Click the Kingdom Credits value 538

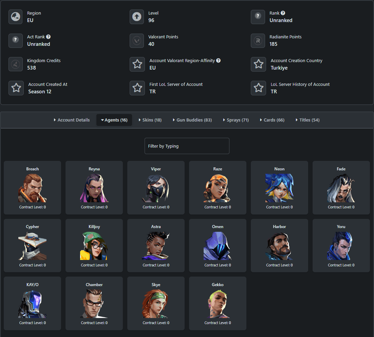[x=32, y=68]
